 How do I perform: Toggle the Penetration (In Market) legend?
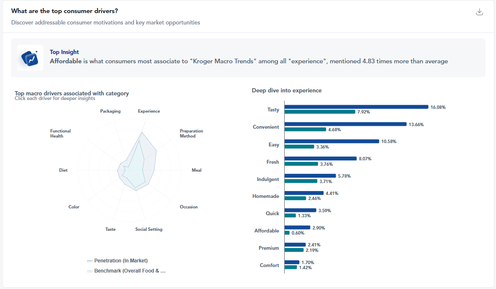121,261
